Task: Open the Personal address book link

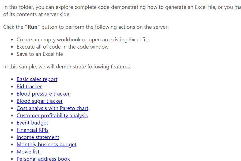Action: pos(43,159)
